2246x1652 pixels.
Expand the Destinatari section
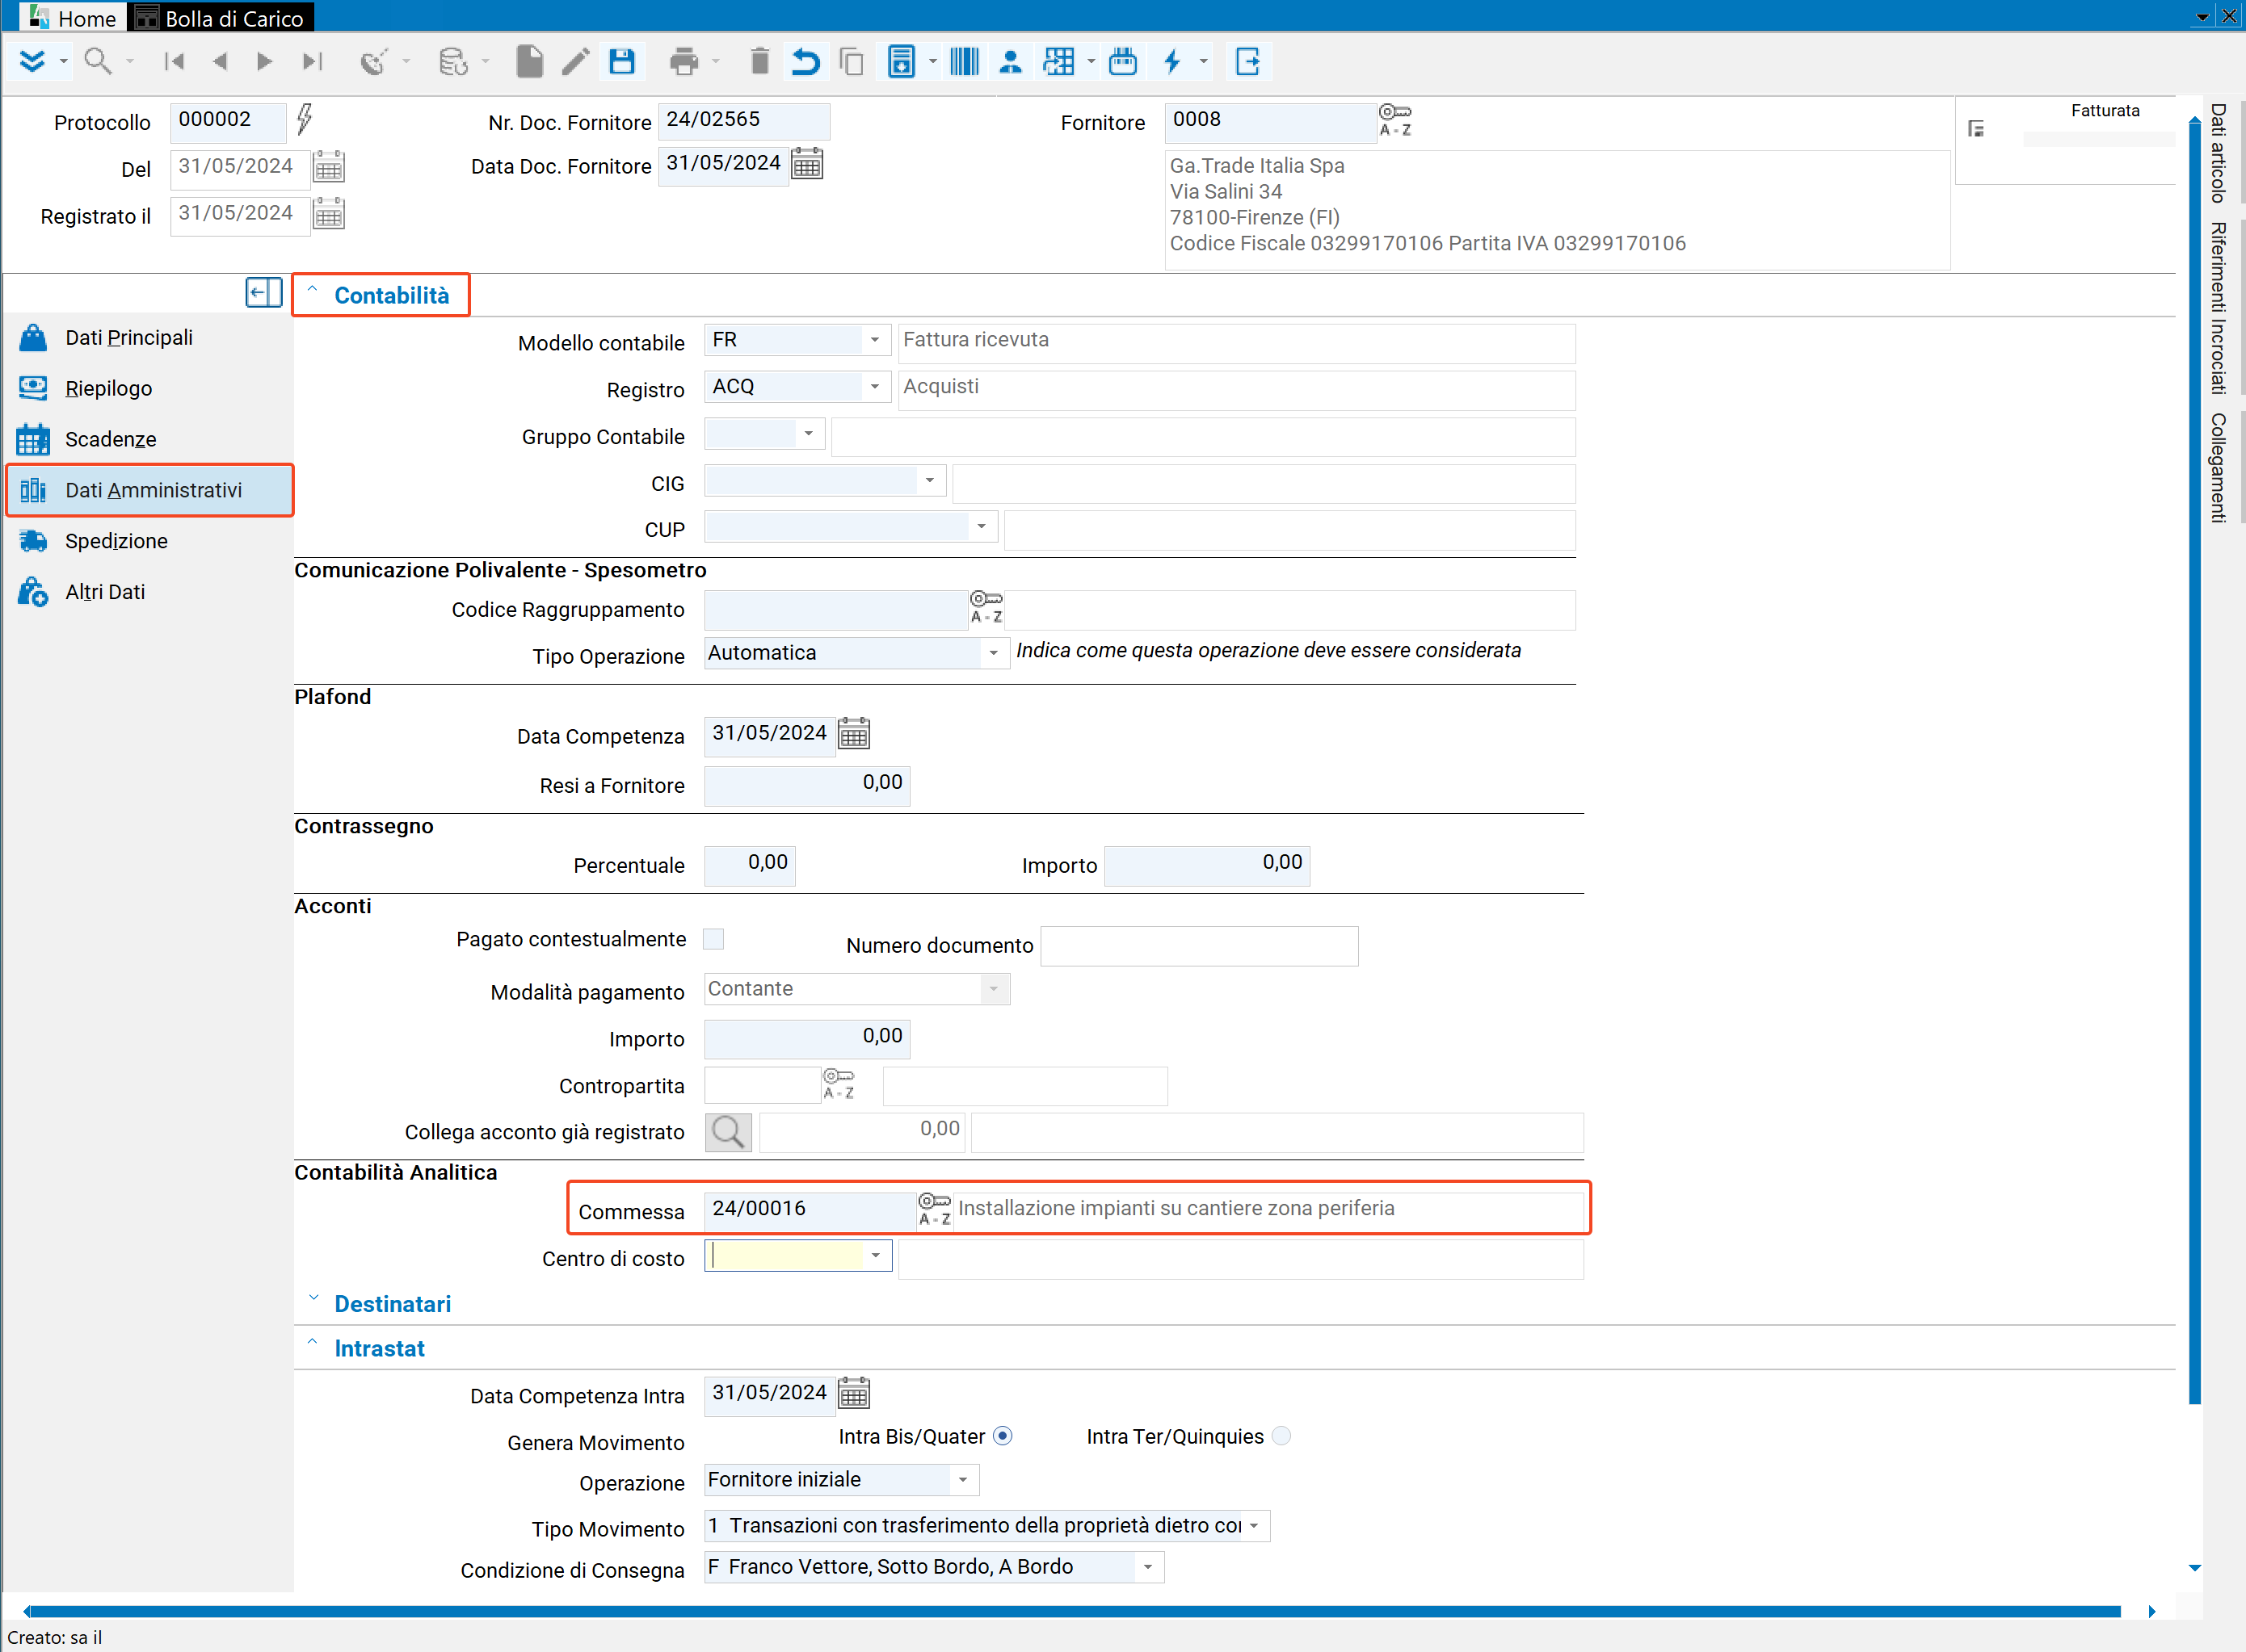pos(313,1299)
